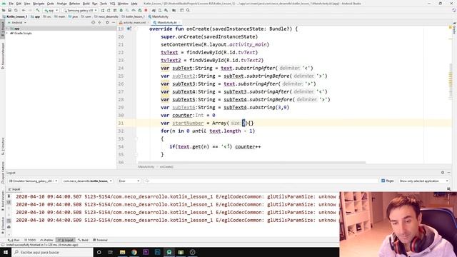Click the Debug bug icon in toolbar
Screen dimensions: 457x257
coord(121,10)
